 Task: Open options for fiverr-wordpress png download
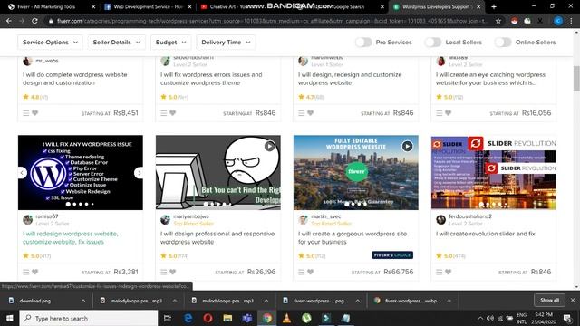coord(357,301)
